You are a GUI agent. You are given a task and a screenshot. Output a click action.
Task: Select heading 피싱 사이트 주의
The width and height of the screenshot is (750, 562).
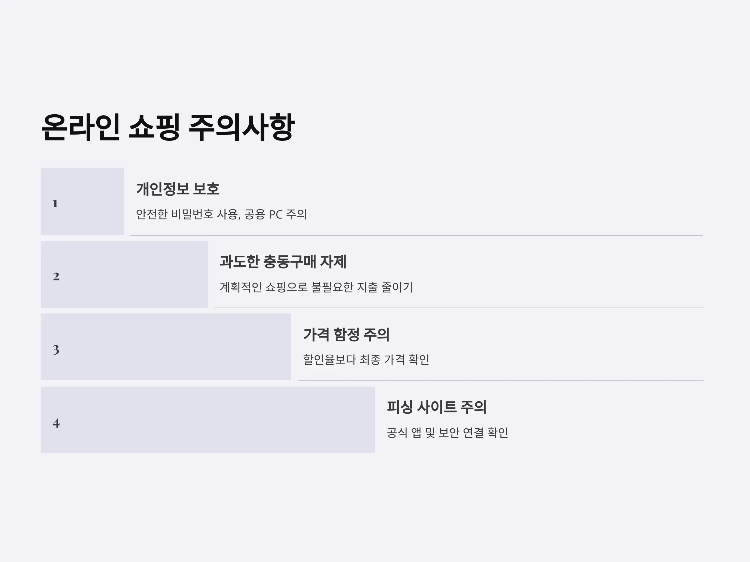(x=437, y=407)
